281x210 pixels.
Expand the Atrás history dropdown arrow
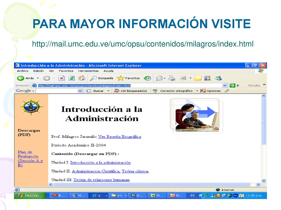(x=38, y=78)
